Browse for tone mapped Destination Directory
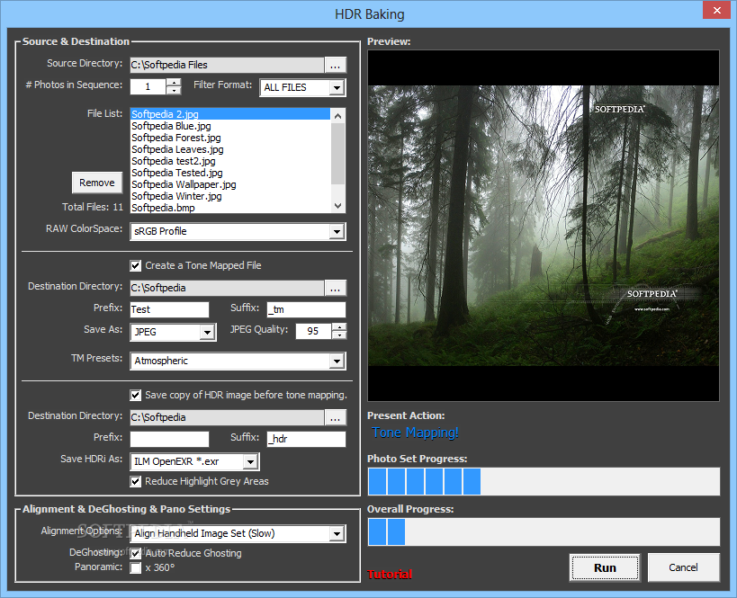This screenshot has height=598, width=737. 335,289
